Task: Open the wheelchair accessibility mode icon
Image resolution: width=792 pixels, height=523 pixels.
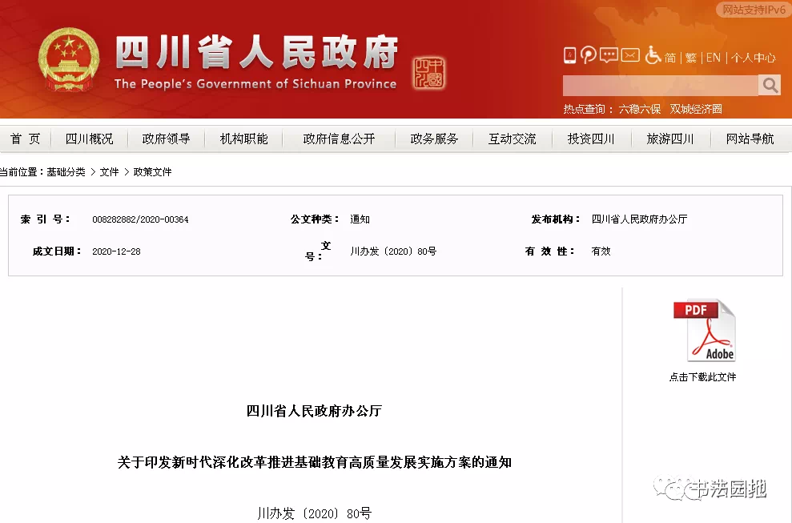Action: 653,56
